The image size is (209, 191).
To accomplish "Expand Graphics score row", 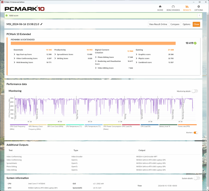I will (x=137, y=54).
